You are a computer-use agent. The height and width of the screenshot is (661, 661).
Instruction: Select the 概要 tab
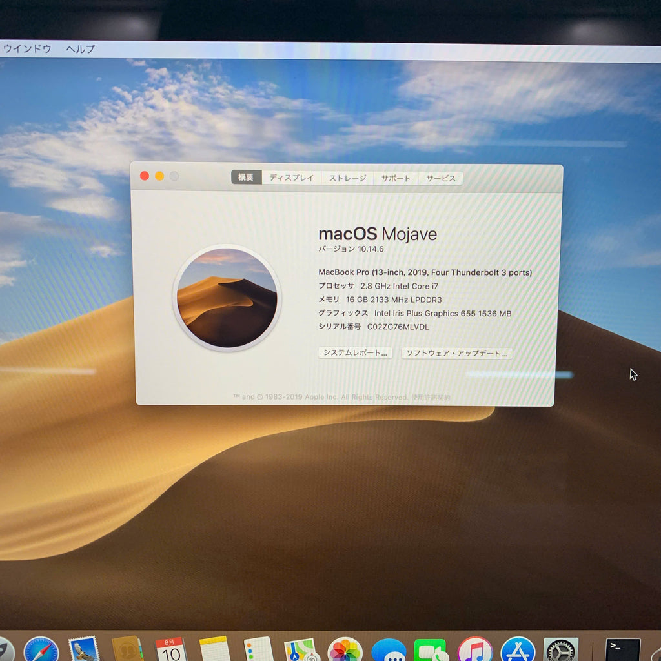[x=246, y=178]
